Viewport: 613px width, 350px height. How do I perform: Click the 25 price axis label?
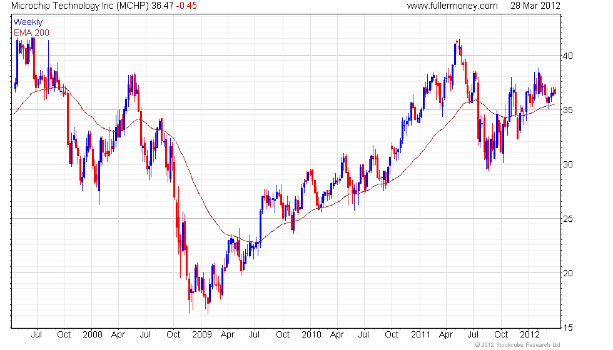568,219
